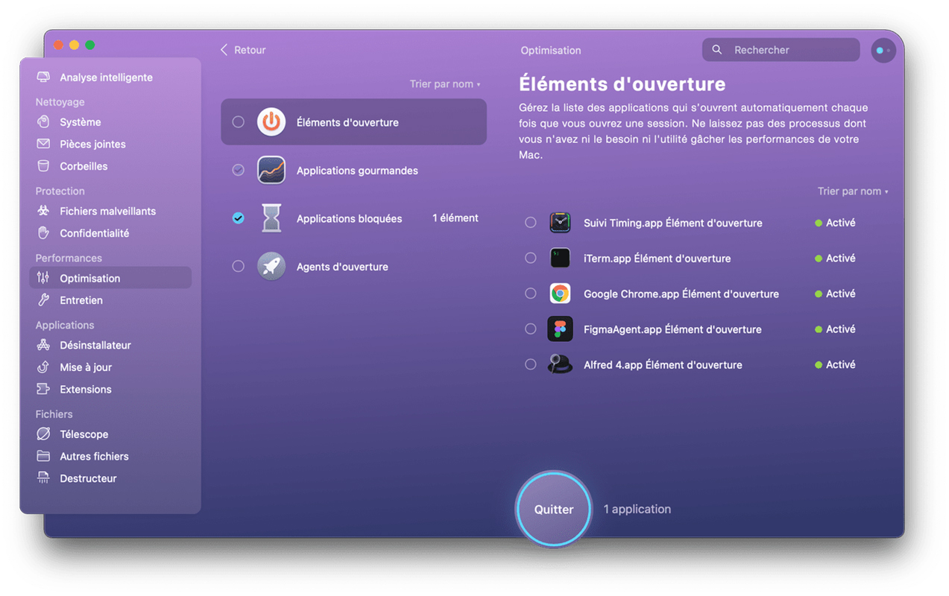Click the Optimisation sliders icon

(43, 278)
